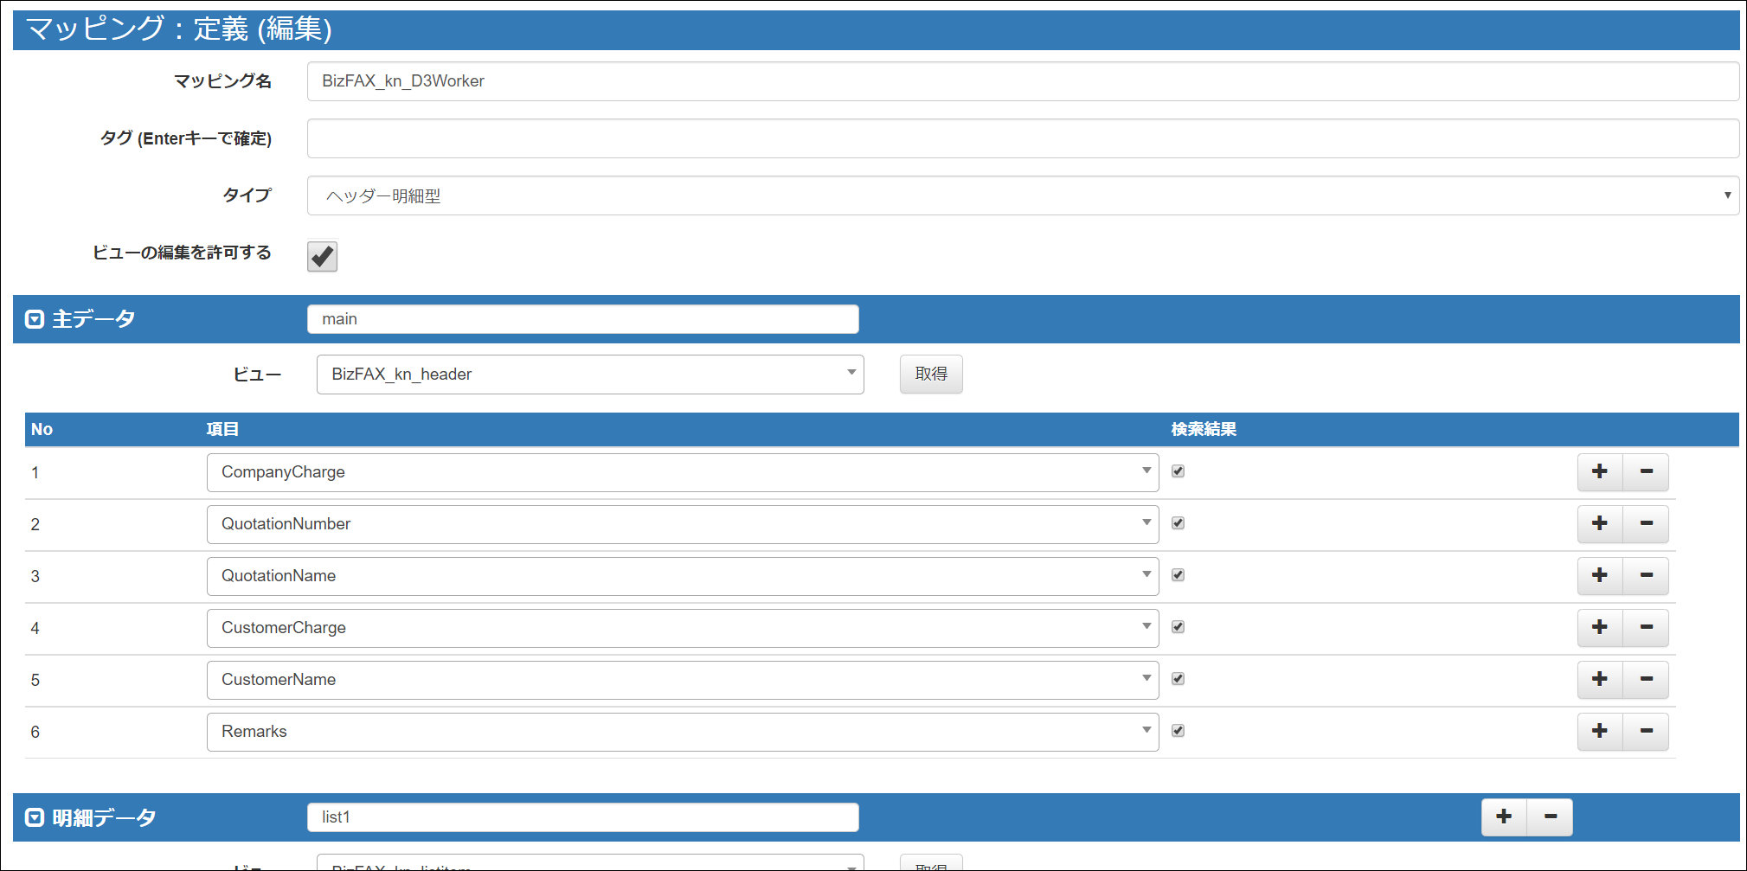Collapse the 明細データ section

35,817
